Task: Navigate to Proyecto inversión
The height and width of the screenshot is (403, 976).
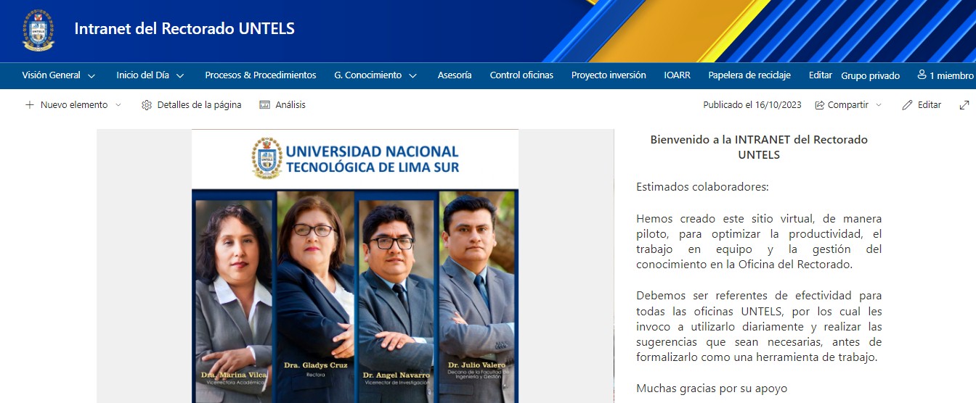Action: coord(608,75)
